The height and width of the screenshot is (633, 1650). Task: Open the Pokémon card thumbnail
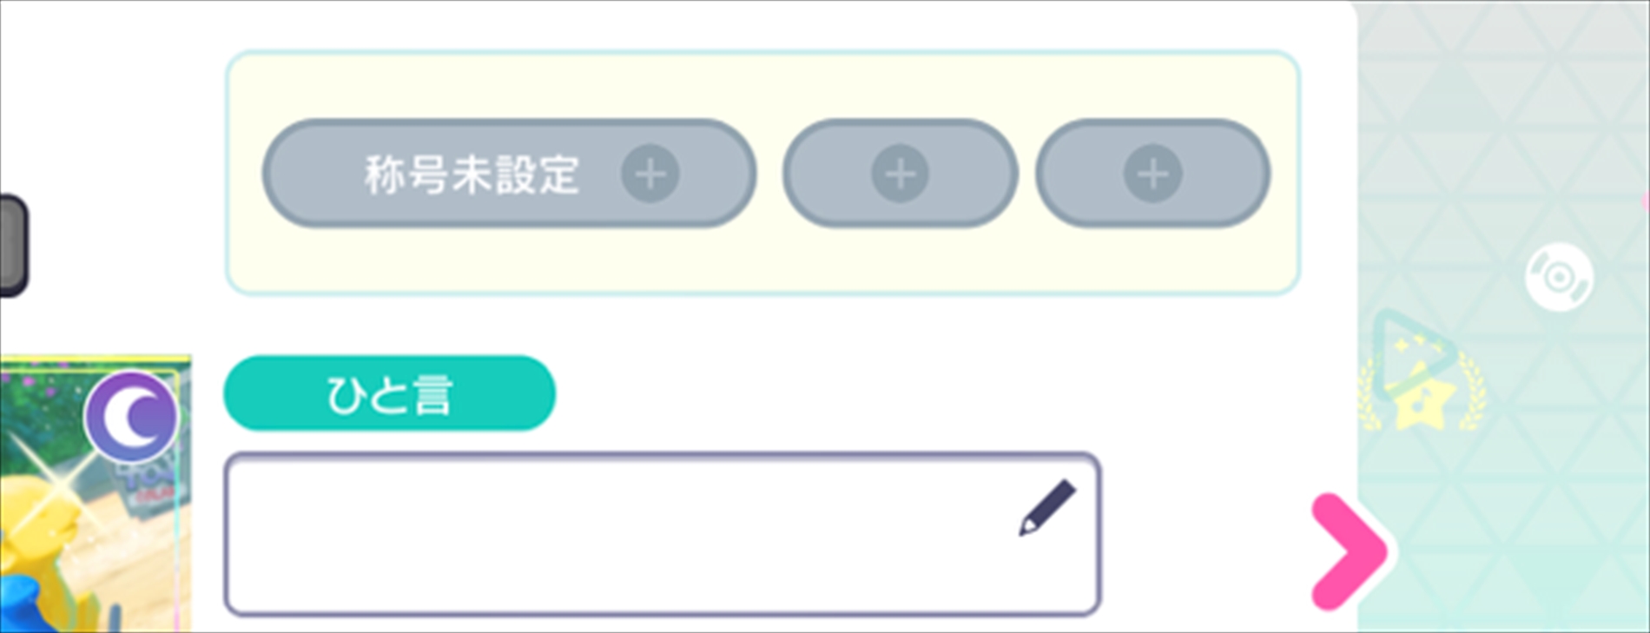pyautogui.click(x=95, y=493)
